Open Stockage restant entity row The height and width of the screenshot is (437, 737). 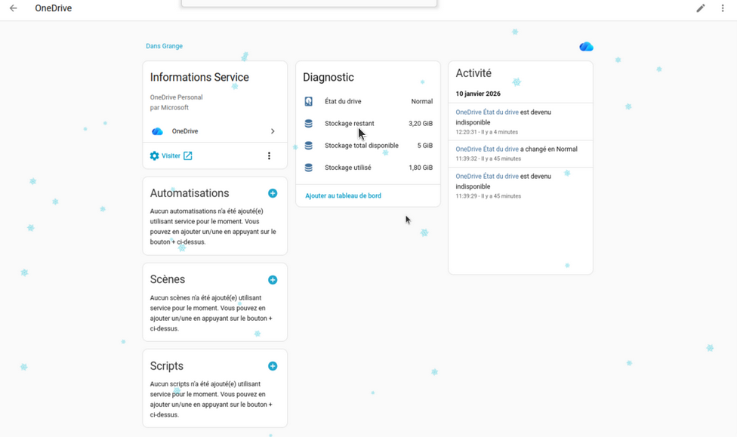pos(368,123)
